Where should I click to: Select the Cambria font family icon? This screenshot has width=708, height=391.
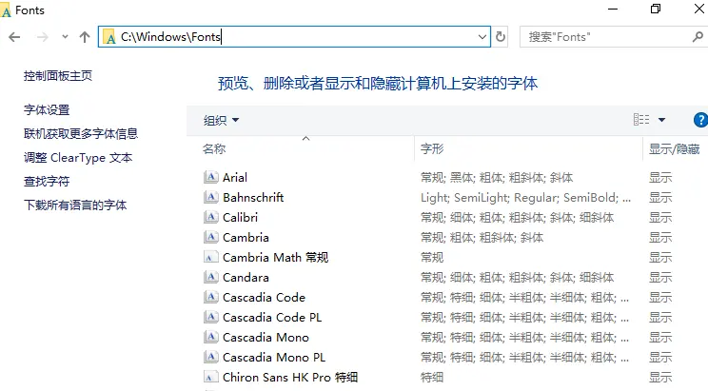point(210,237)
